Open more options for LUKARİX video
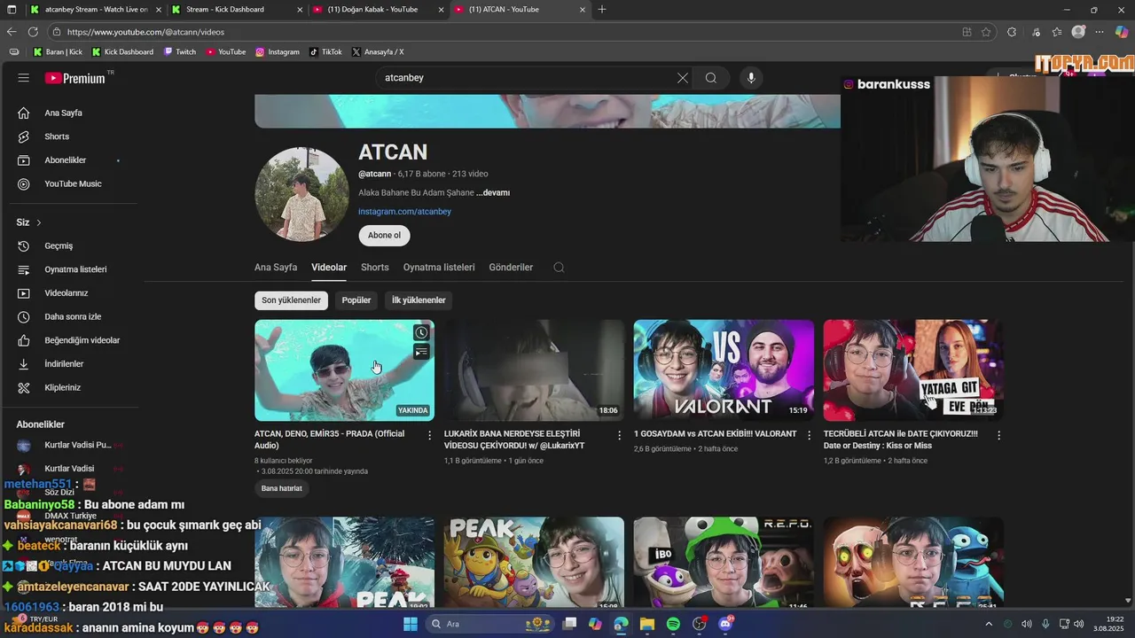The image size is (1135, 638). tap(619, 435)
